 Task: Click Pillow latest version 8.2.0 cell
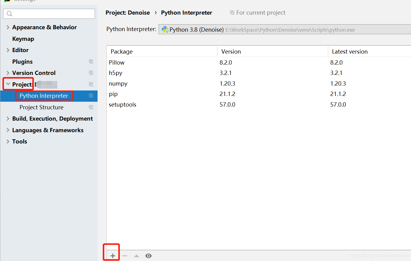coord(336,62)
